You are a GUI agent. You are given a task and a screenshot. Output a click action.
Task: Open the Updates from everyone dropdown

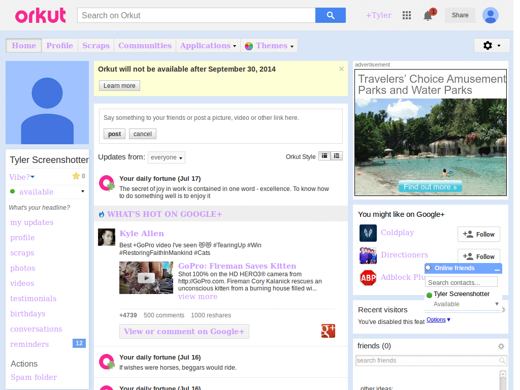coord(167,157)
